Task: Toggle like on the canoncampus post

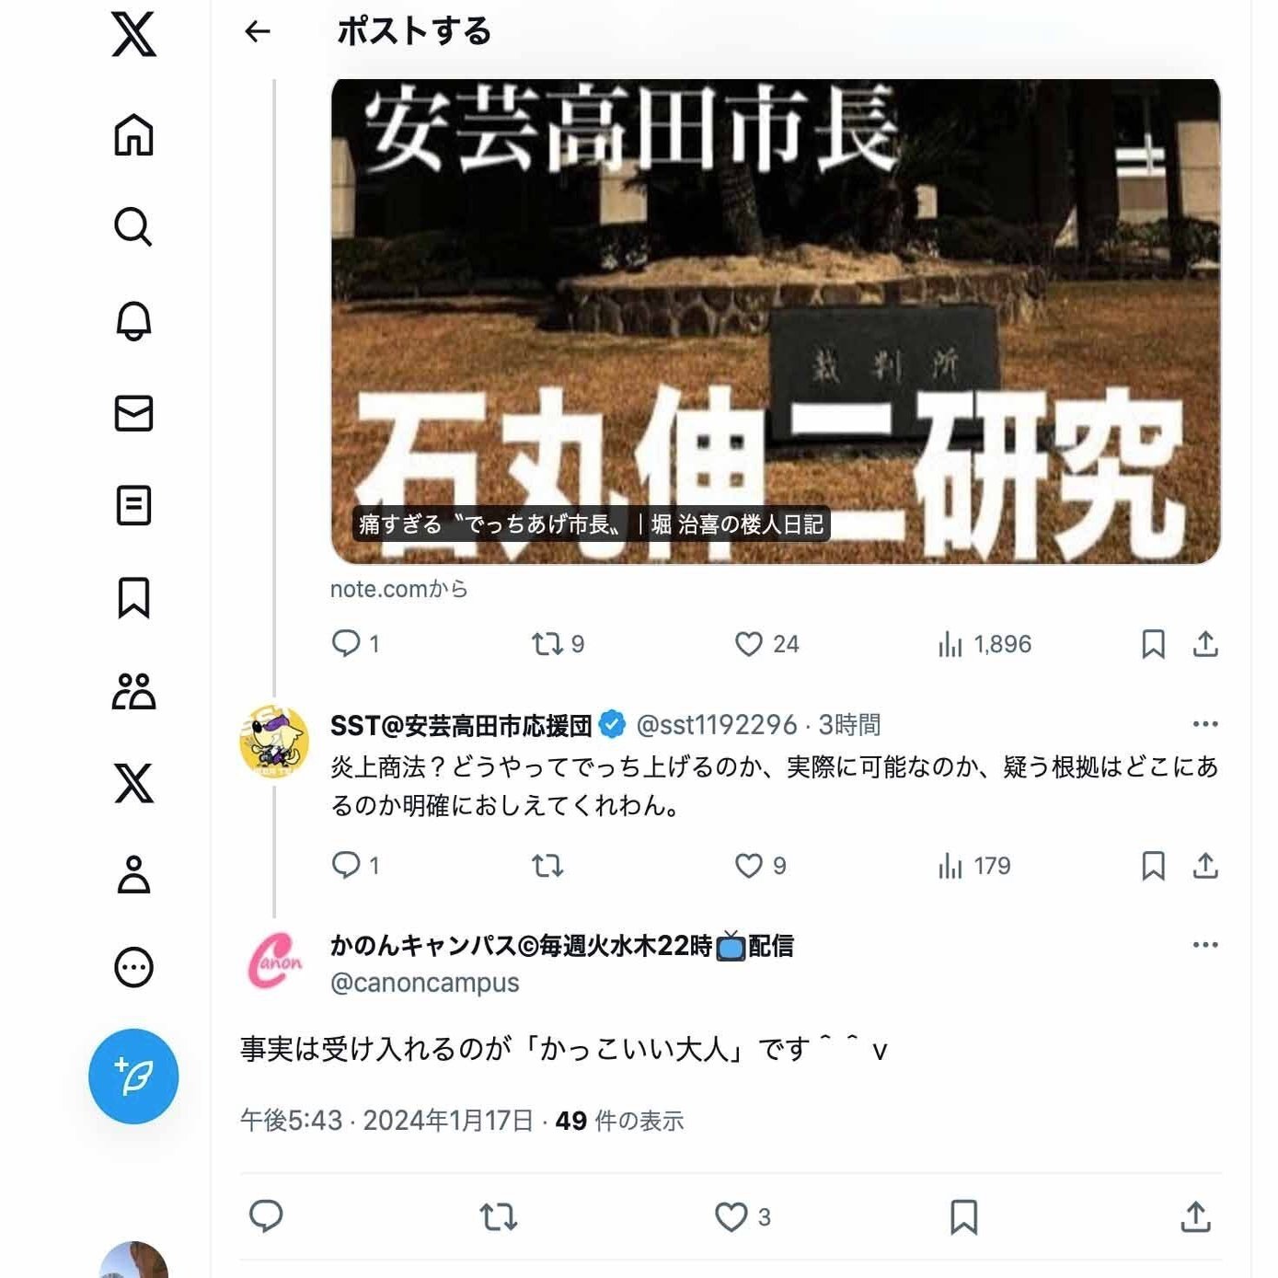Action: point(743,1216)
